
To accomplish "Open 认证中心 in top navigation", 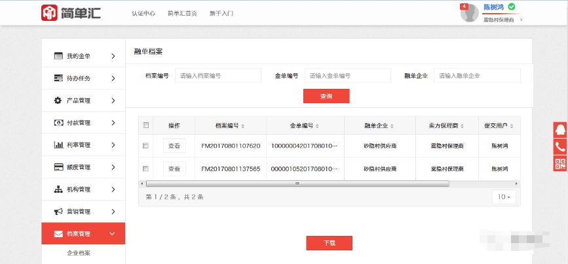I will click(x=143, y=13).
